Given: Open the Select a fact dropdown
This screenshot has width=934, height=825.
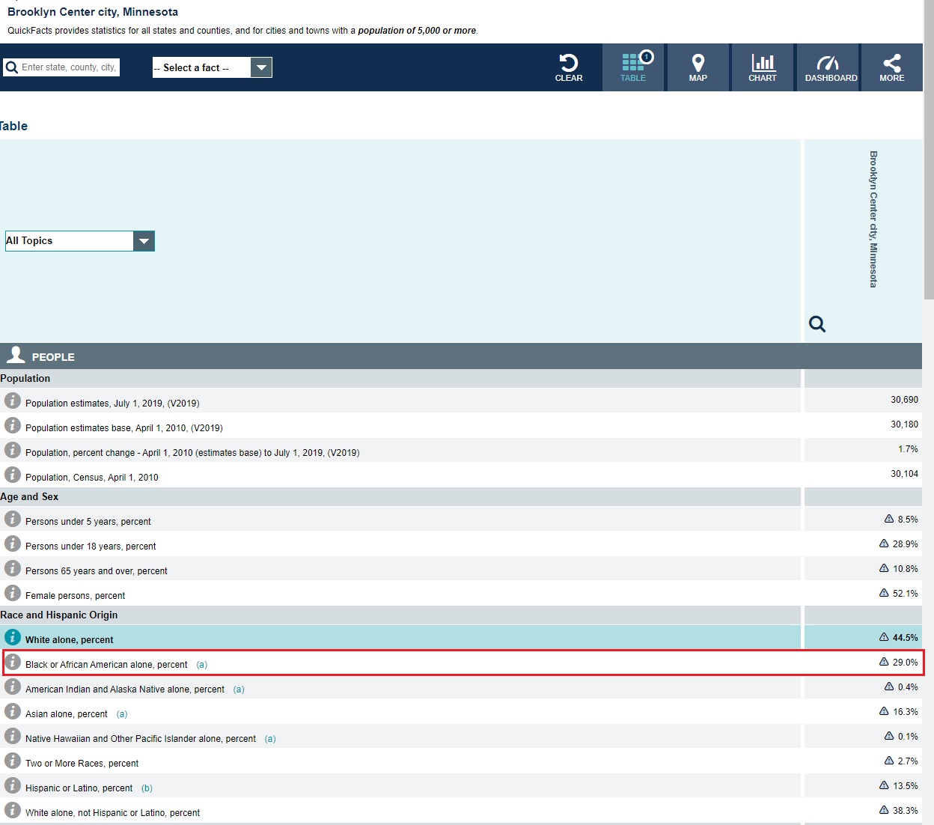Looking at the screenshot, I should pos(212,67).
